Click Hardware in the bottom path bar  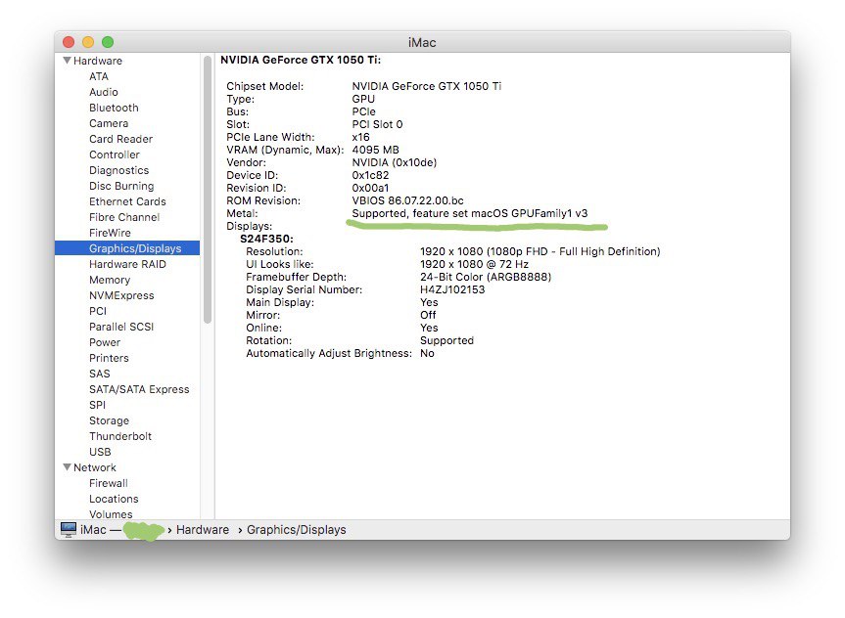[x=203, y=530]
